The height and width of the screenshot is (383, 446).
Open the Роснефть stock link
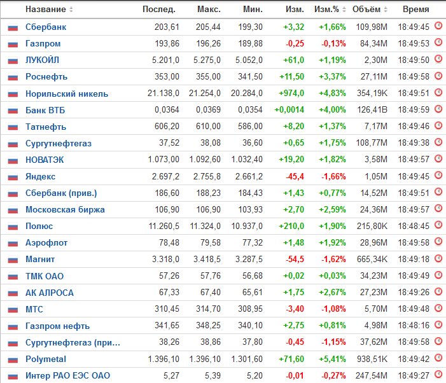pyautogui.click(x=46, y=77)
